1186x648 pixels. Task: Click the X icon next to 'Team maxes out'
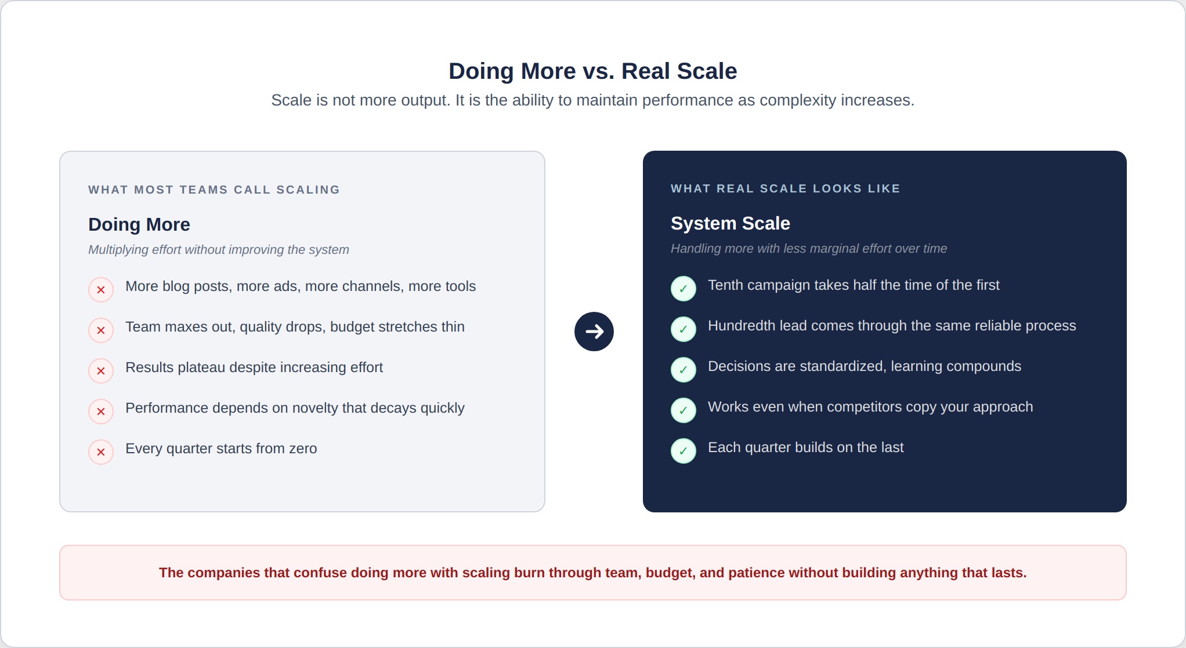coord(101,330)
